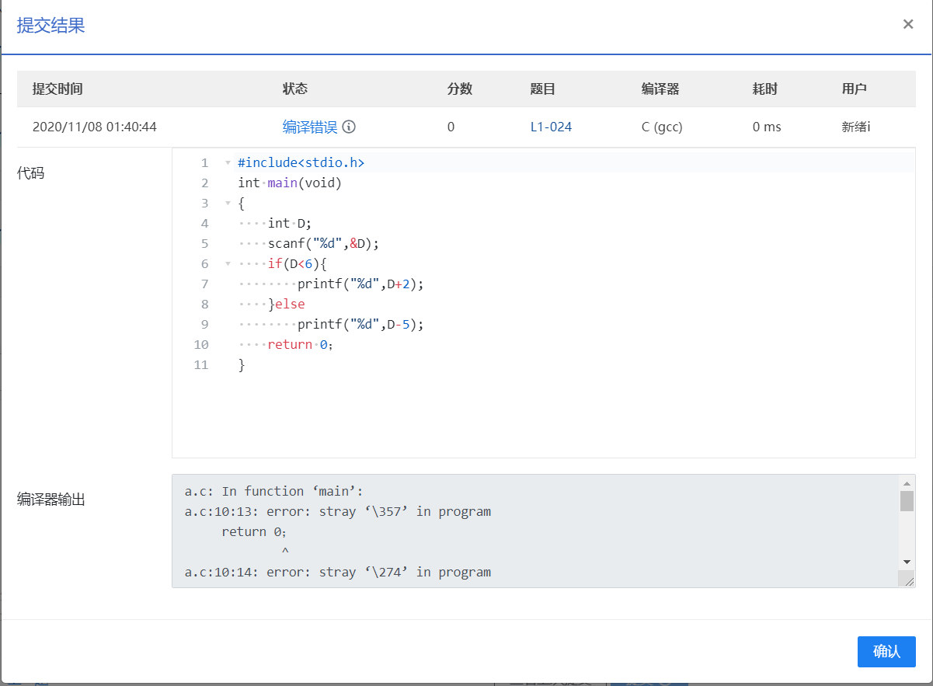Viewport: 933px width, 686px height.
Task: Click the down arrow in compiler output scrollbar
Action: (907, 562)
